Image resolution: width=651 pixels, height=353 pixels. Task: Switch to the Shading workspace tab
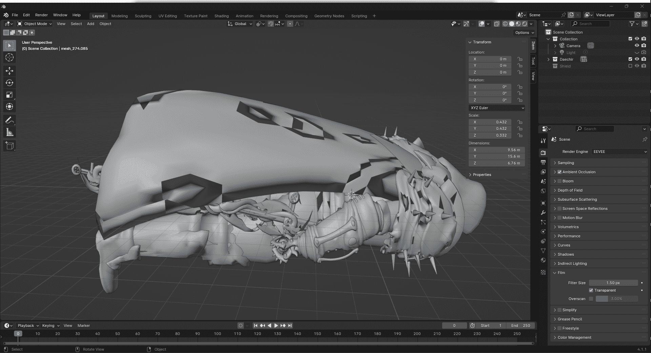(x=221, y=16)
